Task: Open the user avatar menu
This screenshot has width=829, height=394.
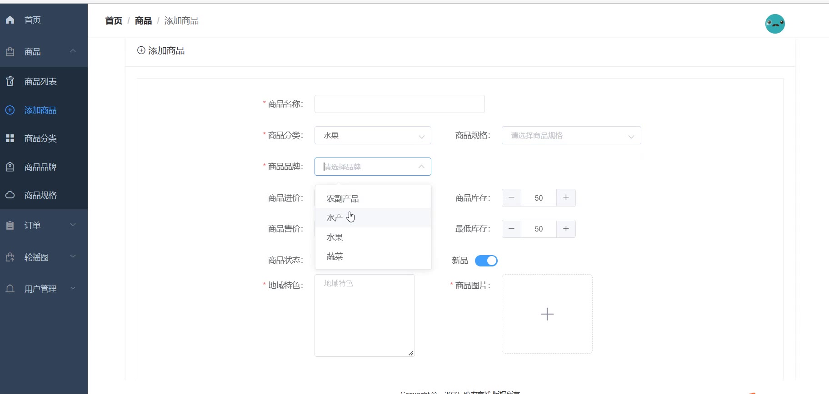Action: (775, 24)
